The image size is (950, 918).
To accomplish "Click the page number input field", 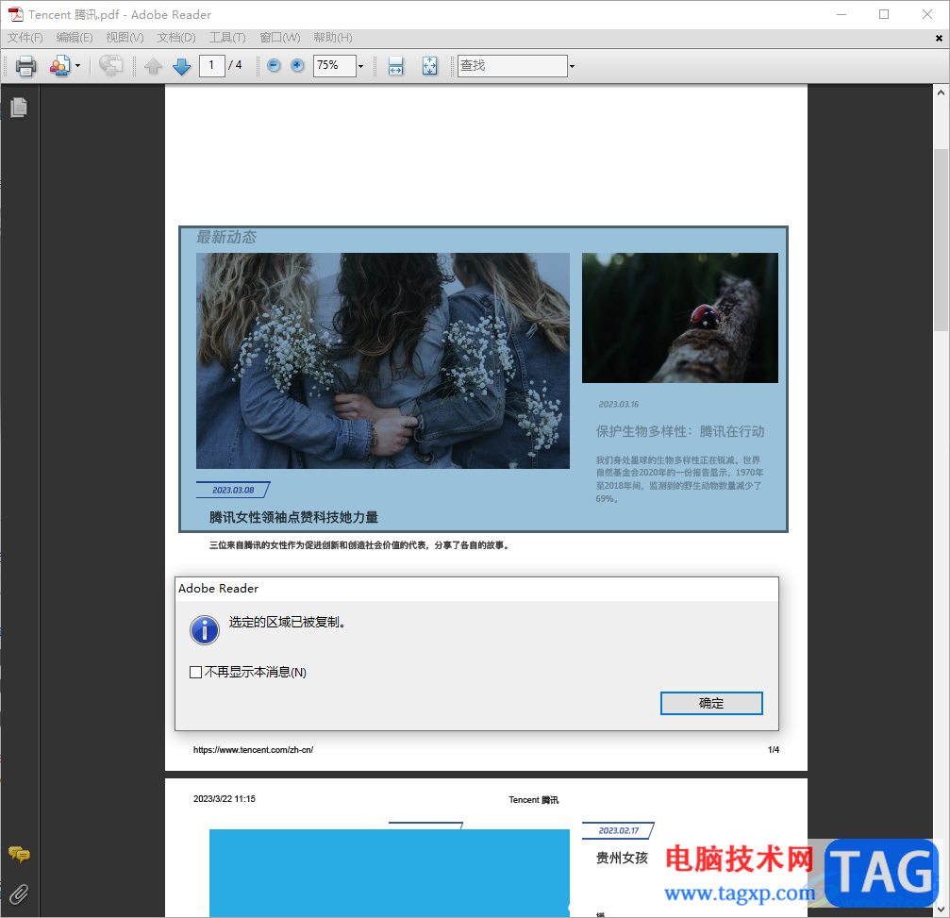I will click(x=212, y=65).
